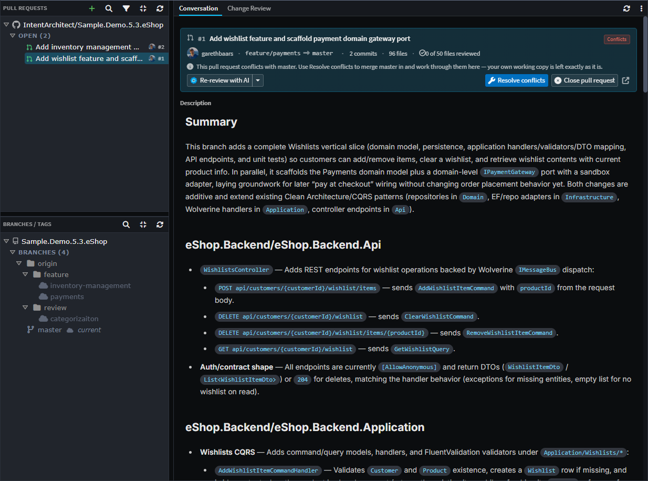Click the cloud icon for the payments branch
The height and width of the screenshot is (481, 648).
click(43, 296)
